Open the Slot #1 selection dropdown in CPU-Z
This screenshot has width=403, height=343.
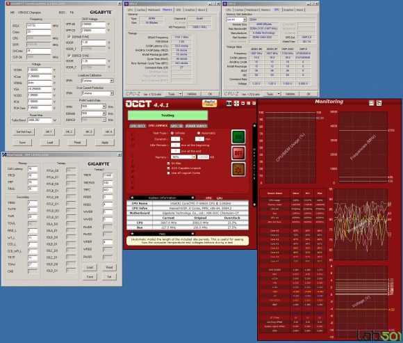(x=245, y=19)
